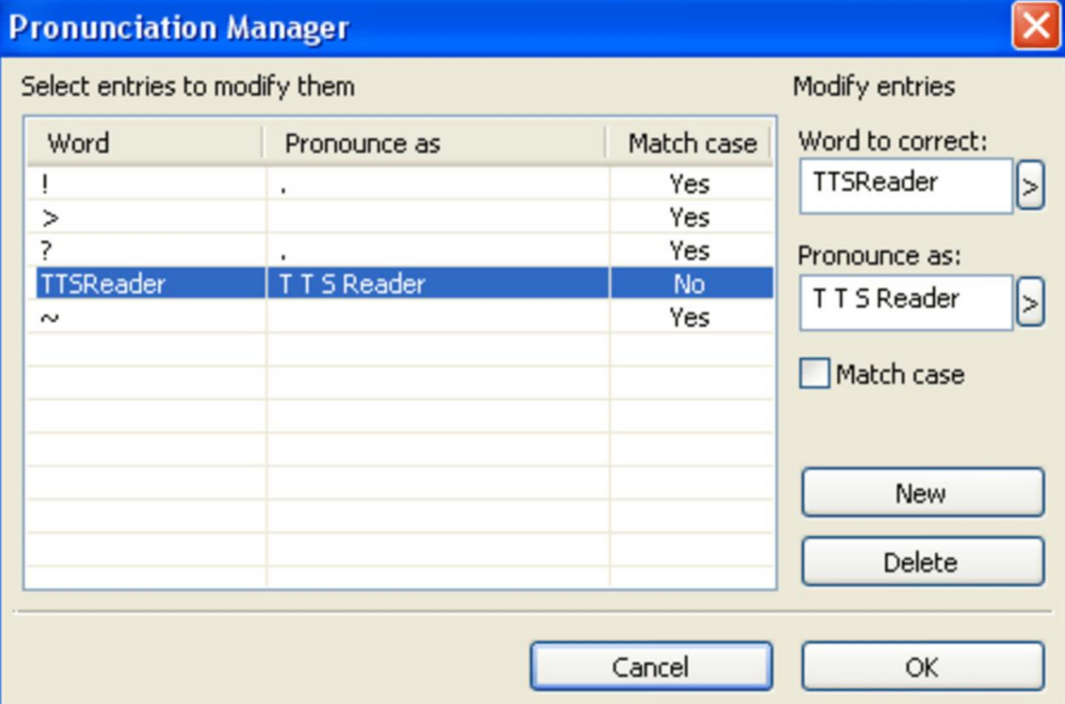Click the T T S Reader pronunciation cell

[353, 284]
